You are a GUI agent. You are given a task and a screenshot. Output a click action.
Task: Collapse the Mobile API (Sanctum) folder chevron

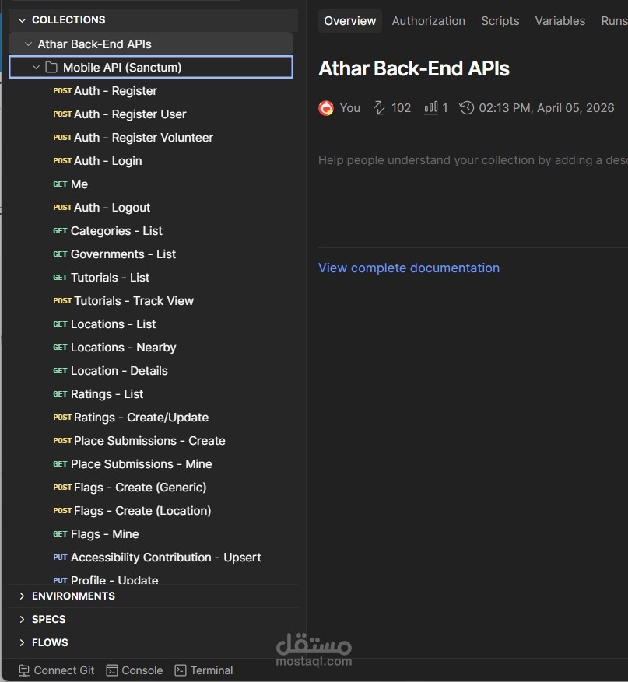36,68
